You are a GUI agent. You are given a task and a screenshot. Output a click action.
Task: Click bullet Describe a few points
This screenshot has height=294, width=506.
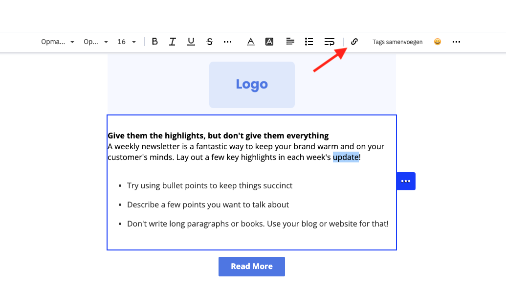208,204
